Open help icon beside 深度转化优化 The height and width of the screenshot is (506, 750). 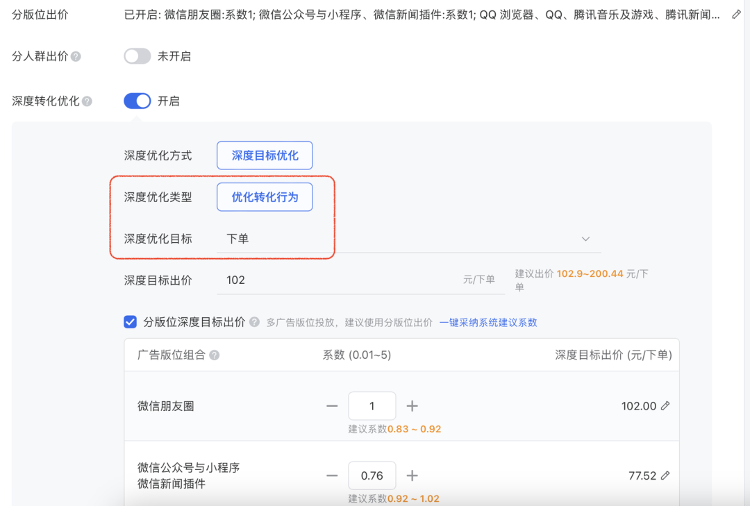pos(87,101)
